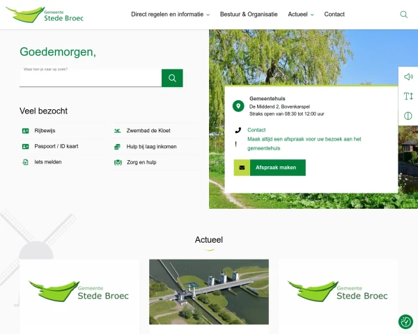
Task: Click the envelope icon on Afspraak maken
Action: [242, 168]
